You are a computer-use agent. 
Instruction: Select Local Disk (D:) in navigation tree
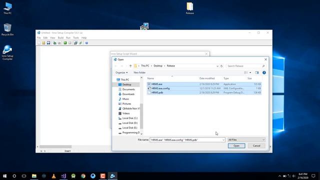[x=128, y=123]
